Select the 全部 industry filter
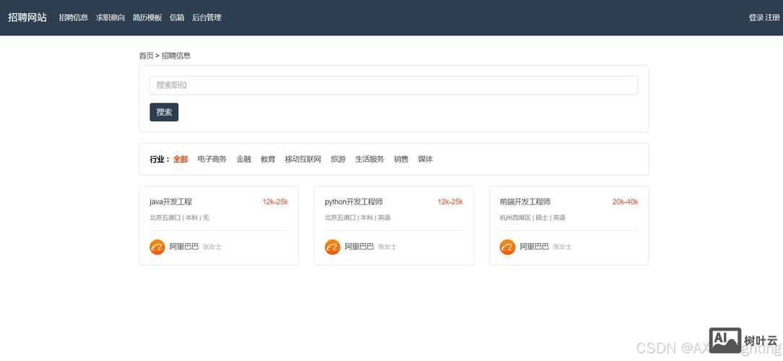 click(x=181, y=159)
